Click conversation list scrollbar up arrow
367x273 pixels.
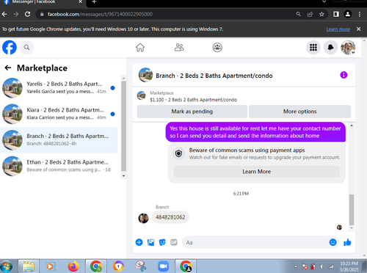[x=123, y=79]
